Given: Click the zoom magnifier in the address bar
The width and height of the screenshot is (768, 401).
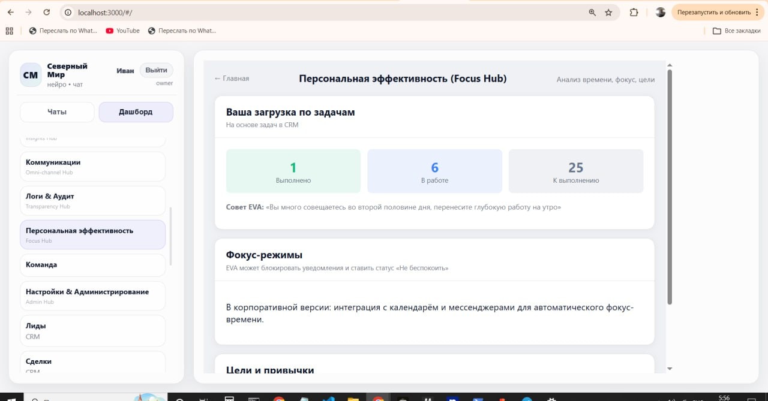Looking at the screenshot, I should click(592, 12).
